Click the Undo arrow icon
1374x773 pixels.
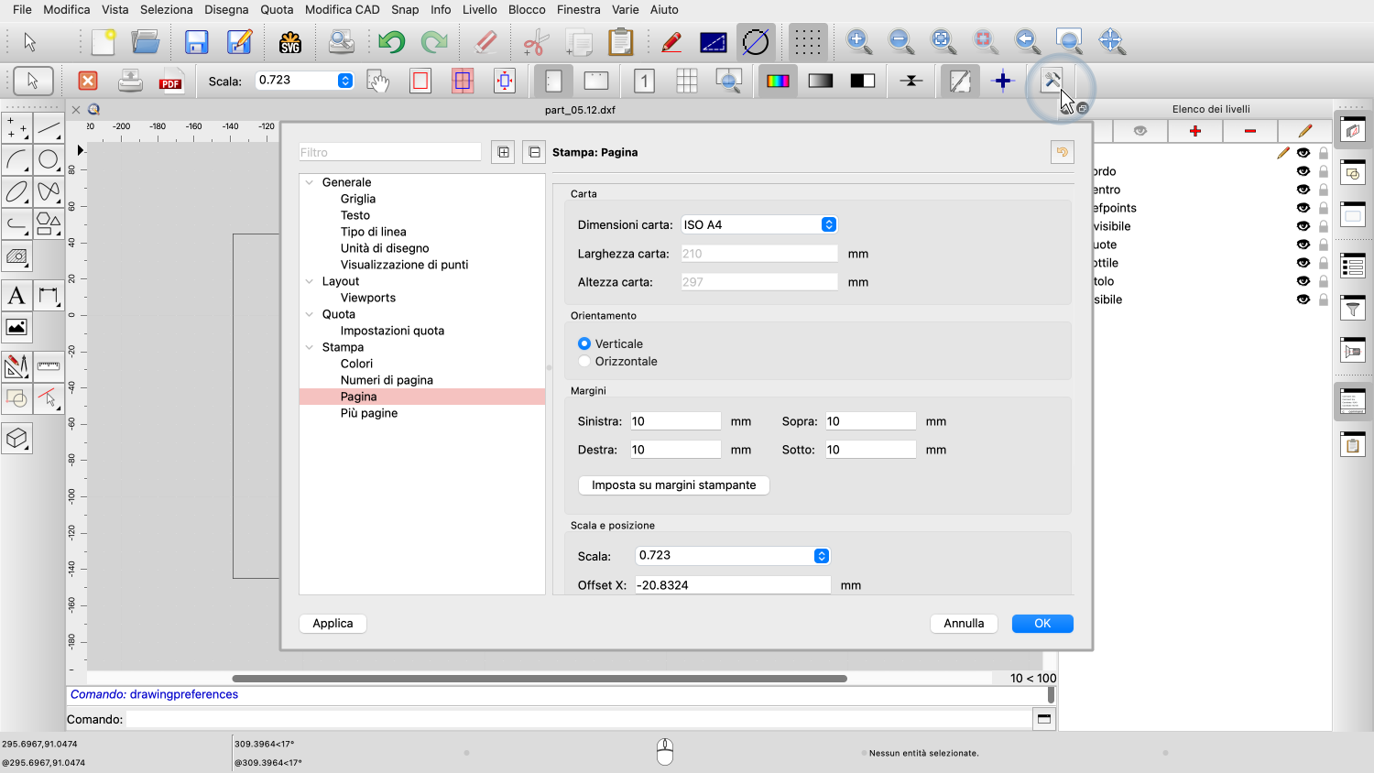click(x=391, y=42)
